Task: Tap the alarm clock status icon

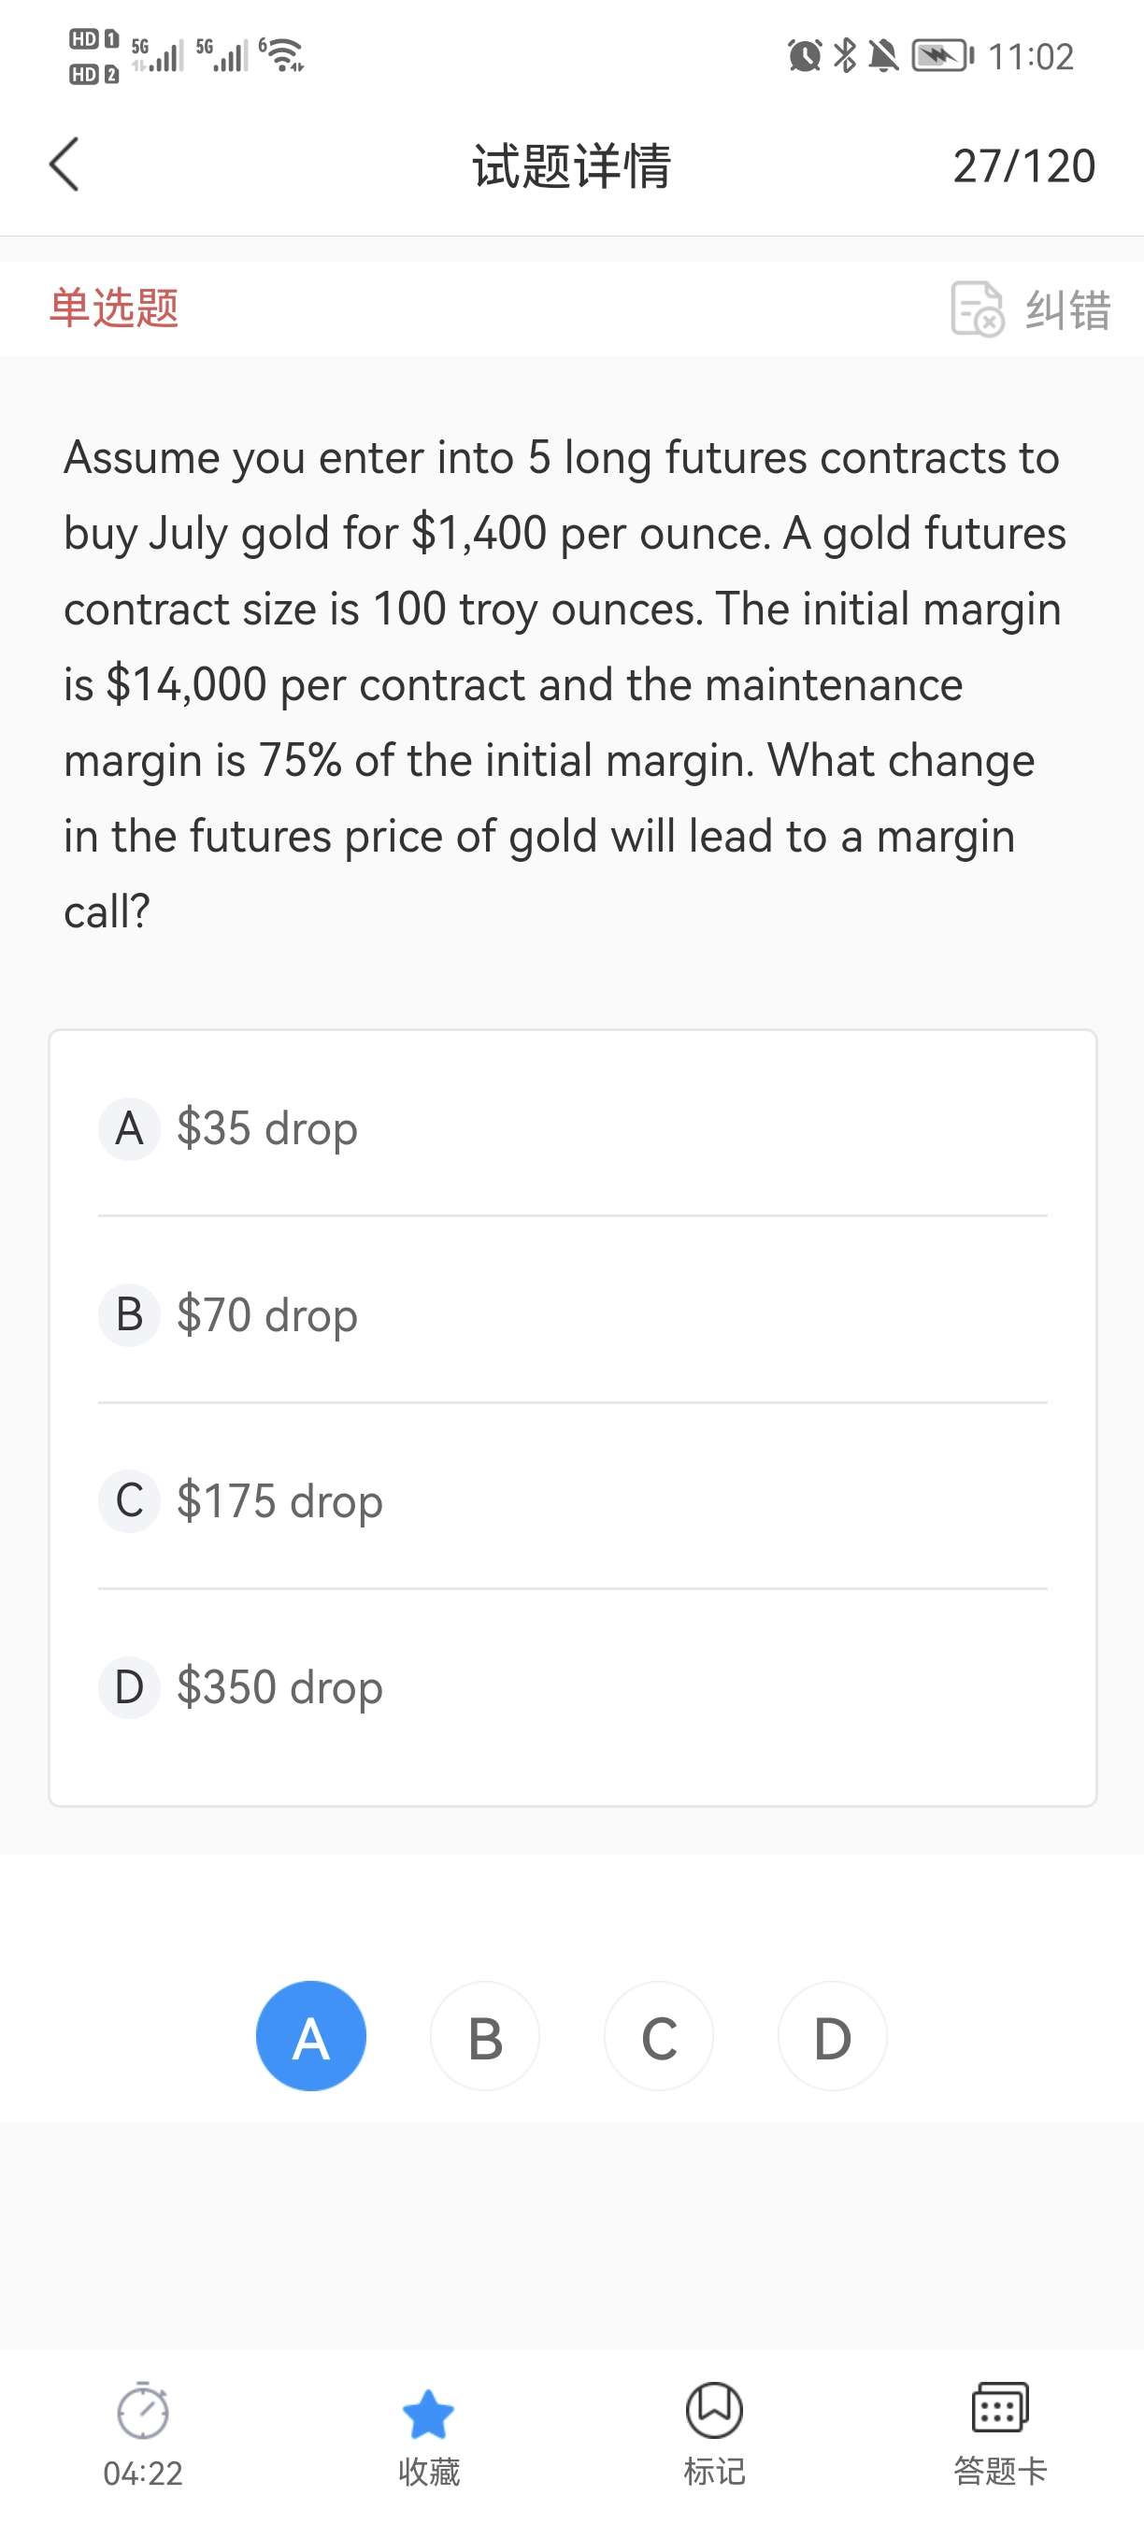Action: tap(804, 56)
